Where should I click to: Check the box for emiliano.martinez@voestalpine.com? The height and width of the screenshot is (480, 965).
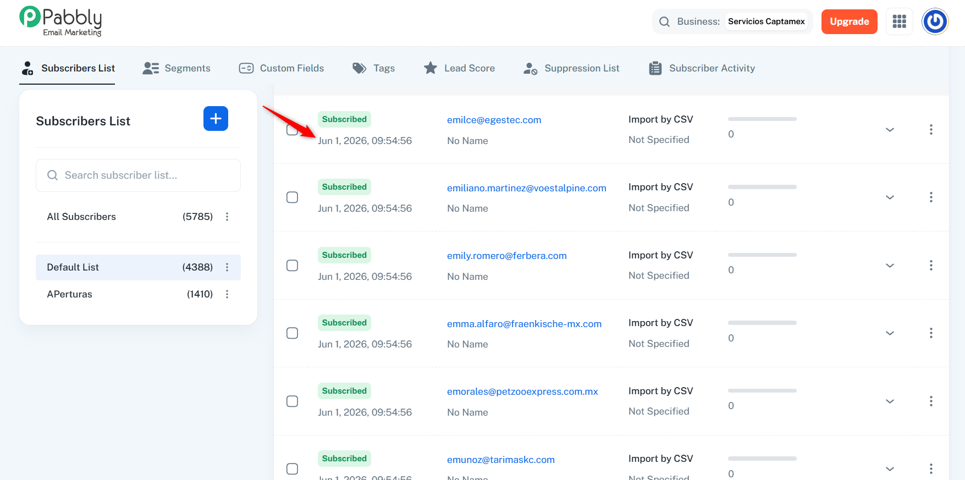293,197
